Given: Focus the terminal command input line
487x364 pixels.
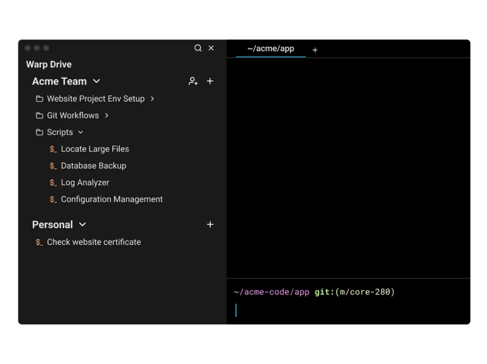Looking at the screenshot, I should (x=348, y=310).
